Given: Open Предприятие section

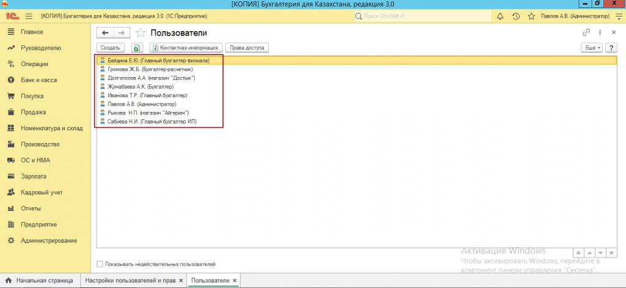Looking at the screenshot, I should [40, 224].
